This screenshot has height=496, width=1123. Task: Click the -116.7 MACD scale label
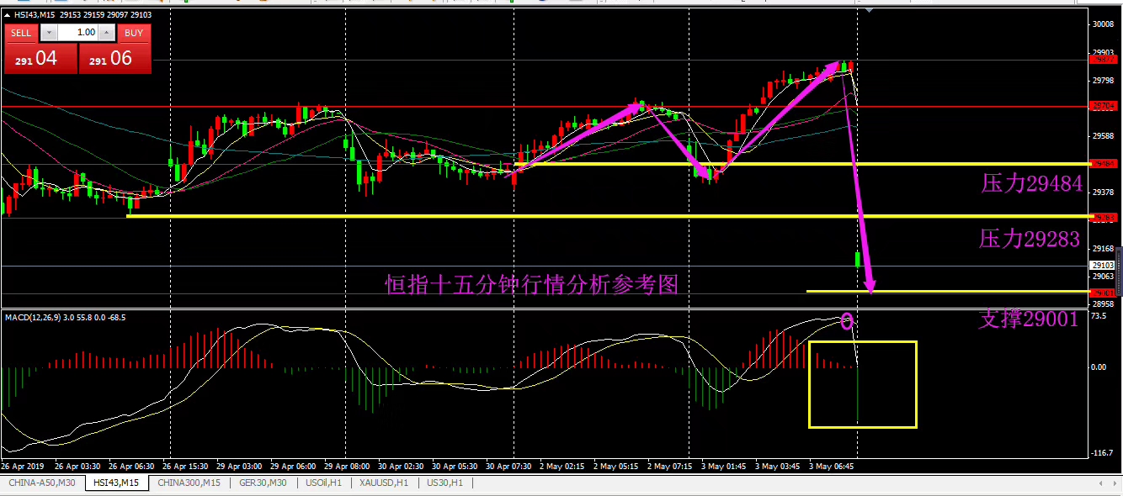[1101, 453]
